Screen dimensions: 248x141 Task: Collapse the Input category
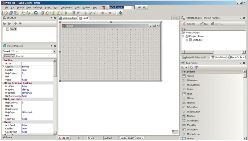pyautogui.click(x=3, y=122)
